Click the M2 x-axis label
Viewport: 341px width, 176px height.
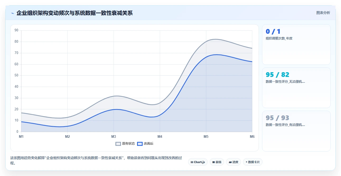coord(67,136)
